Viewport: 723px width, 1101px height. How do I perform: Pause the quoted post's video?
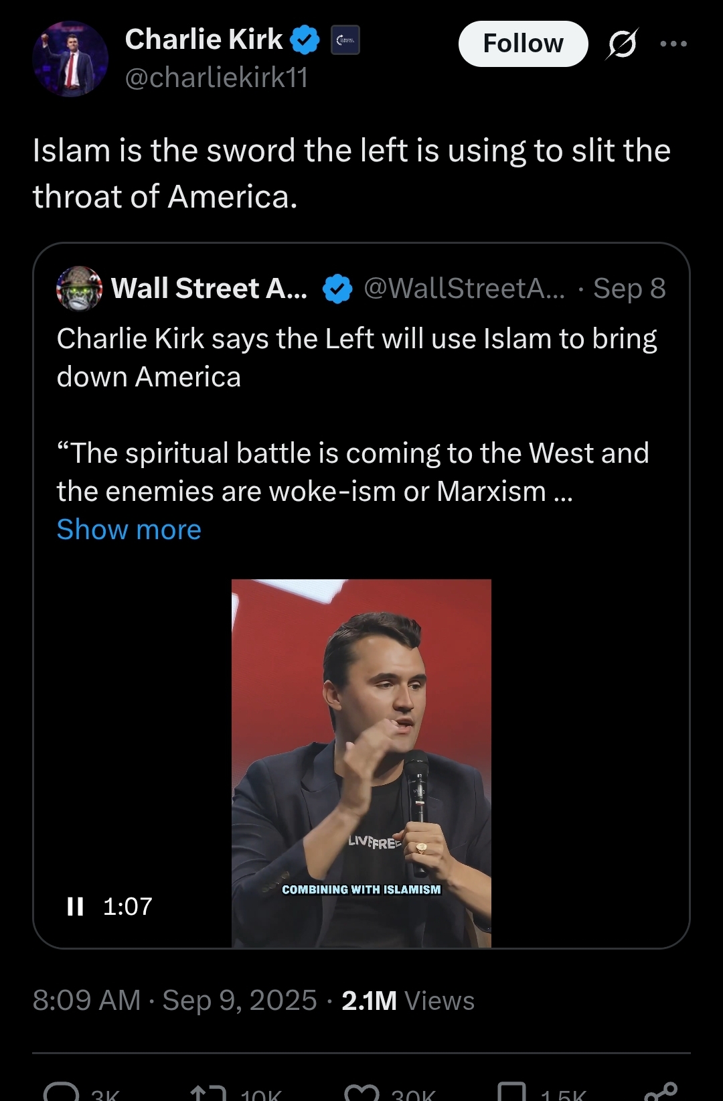(x=76, y=907)
